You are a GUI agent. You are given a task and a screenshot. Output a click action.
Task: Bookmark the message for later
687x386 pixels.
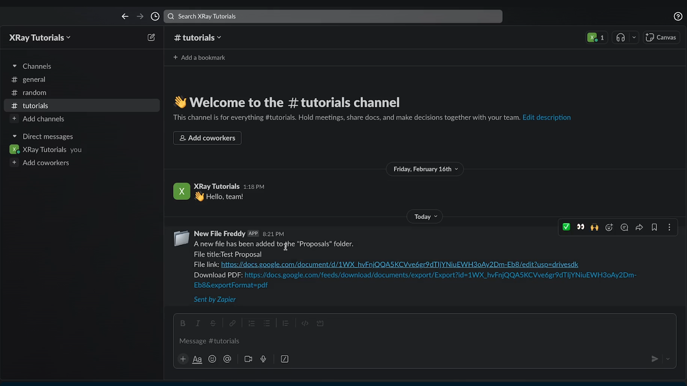point(654,227)
